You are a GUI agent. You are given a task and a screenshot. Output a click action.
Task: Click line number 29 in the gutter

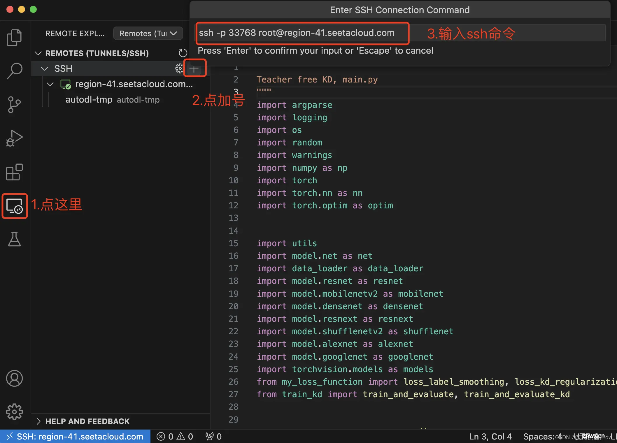(x=233, y=419)
